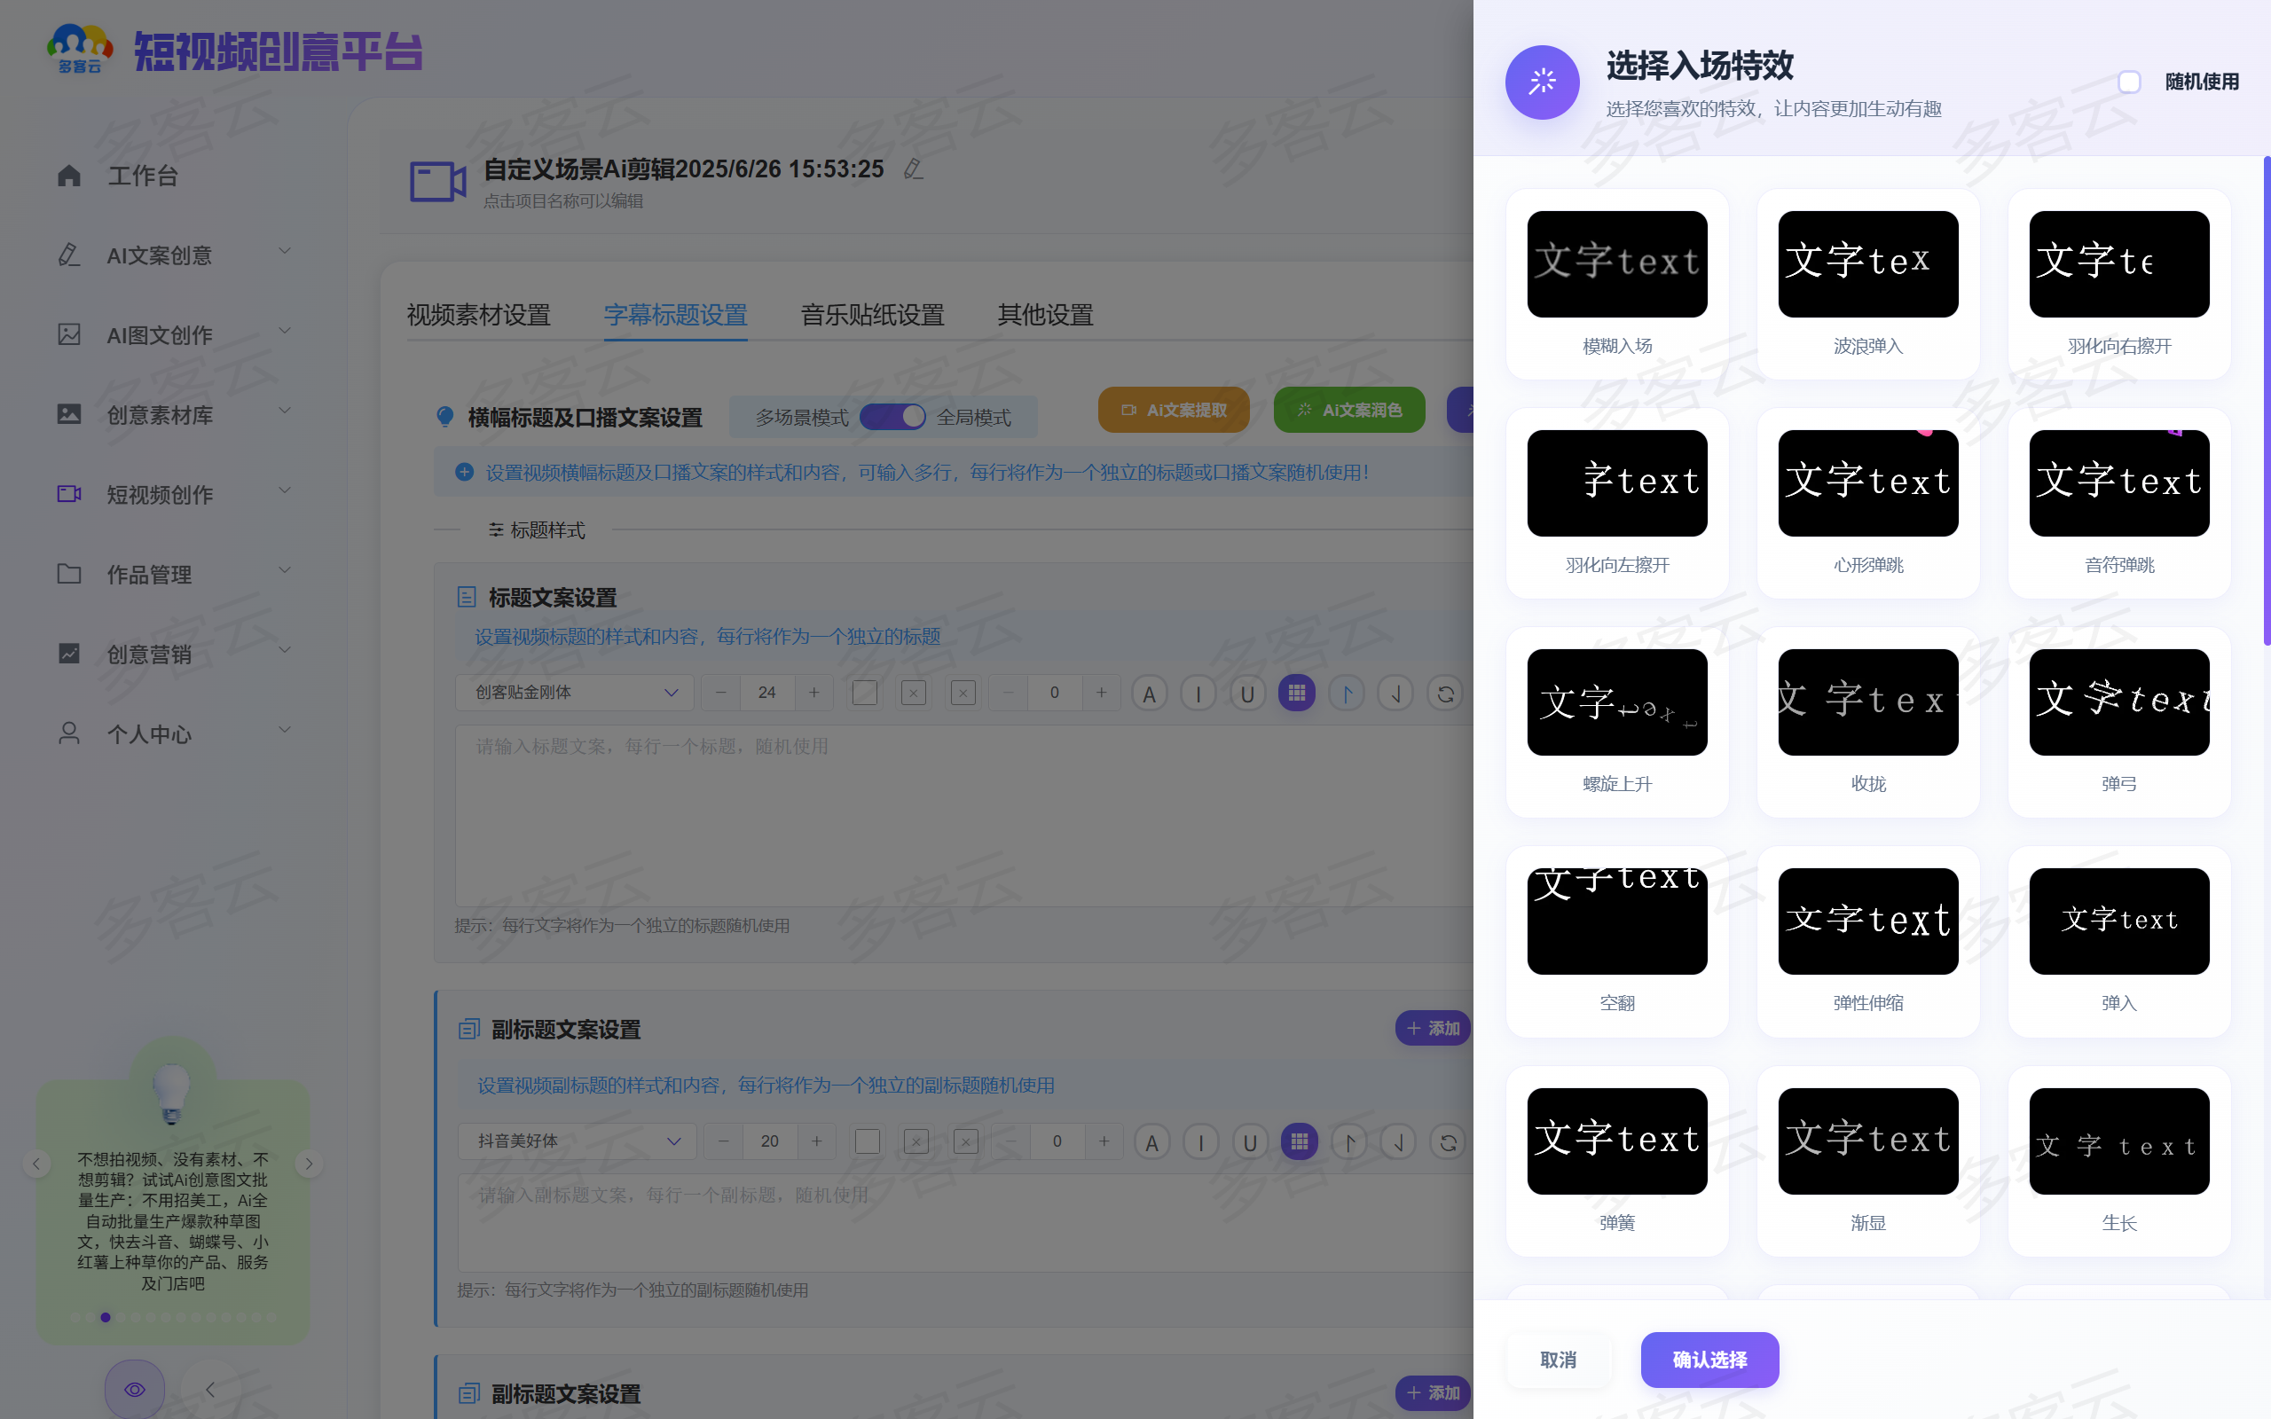Open 创客贴金刚体 font dropdown
Image resolution: width=2271 pixels, height=1419 pixels.
point(574,693)
